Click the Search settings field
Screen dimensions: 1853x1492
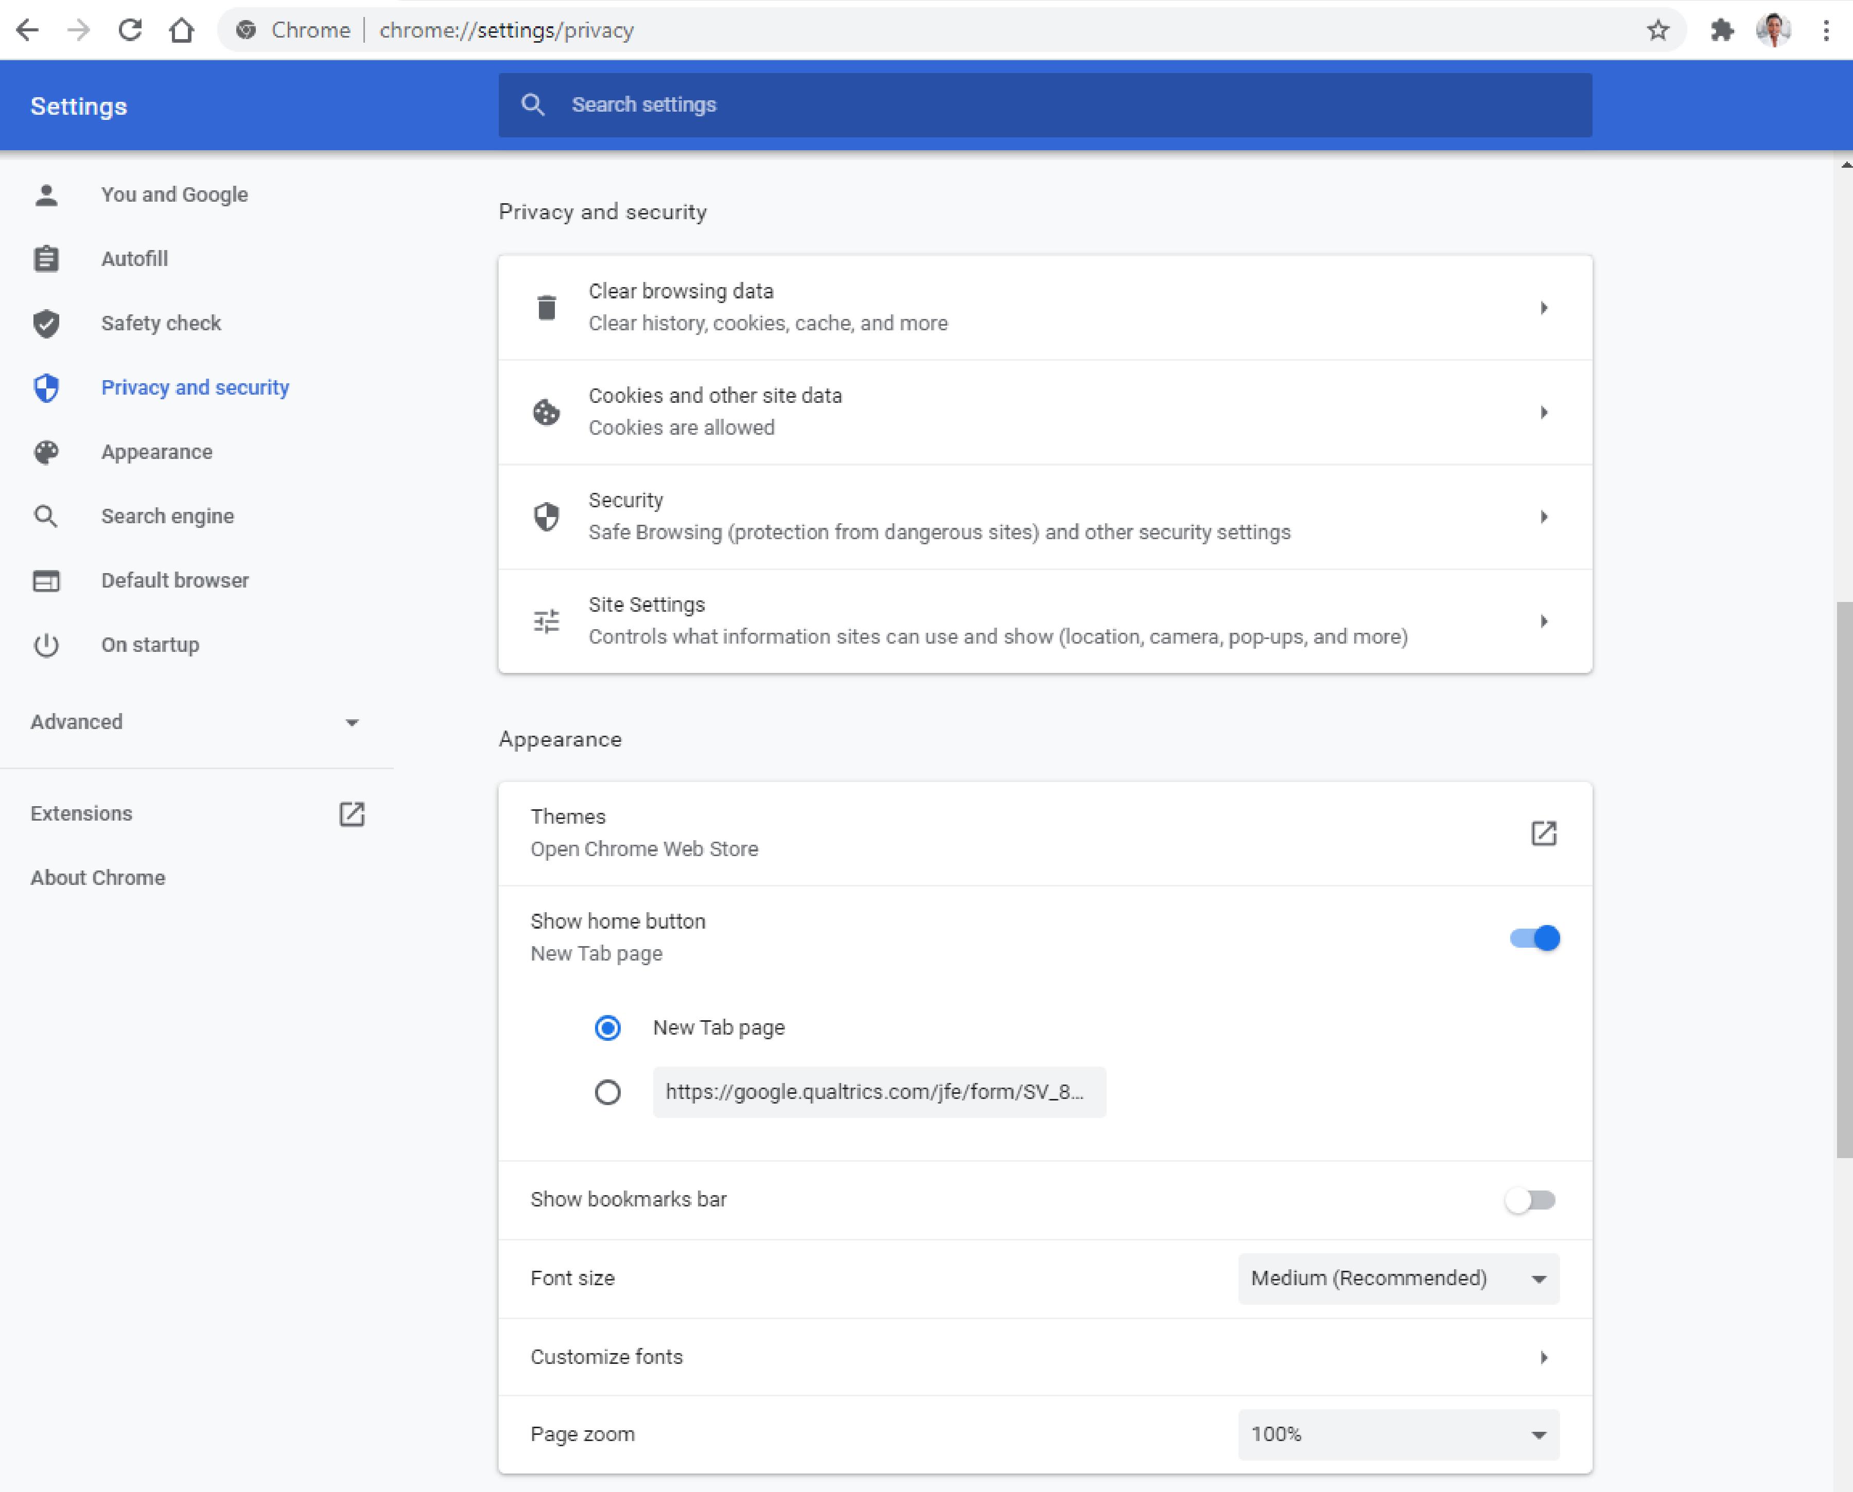(1045, 105)
